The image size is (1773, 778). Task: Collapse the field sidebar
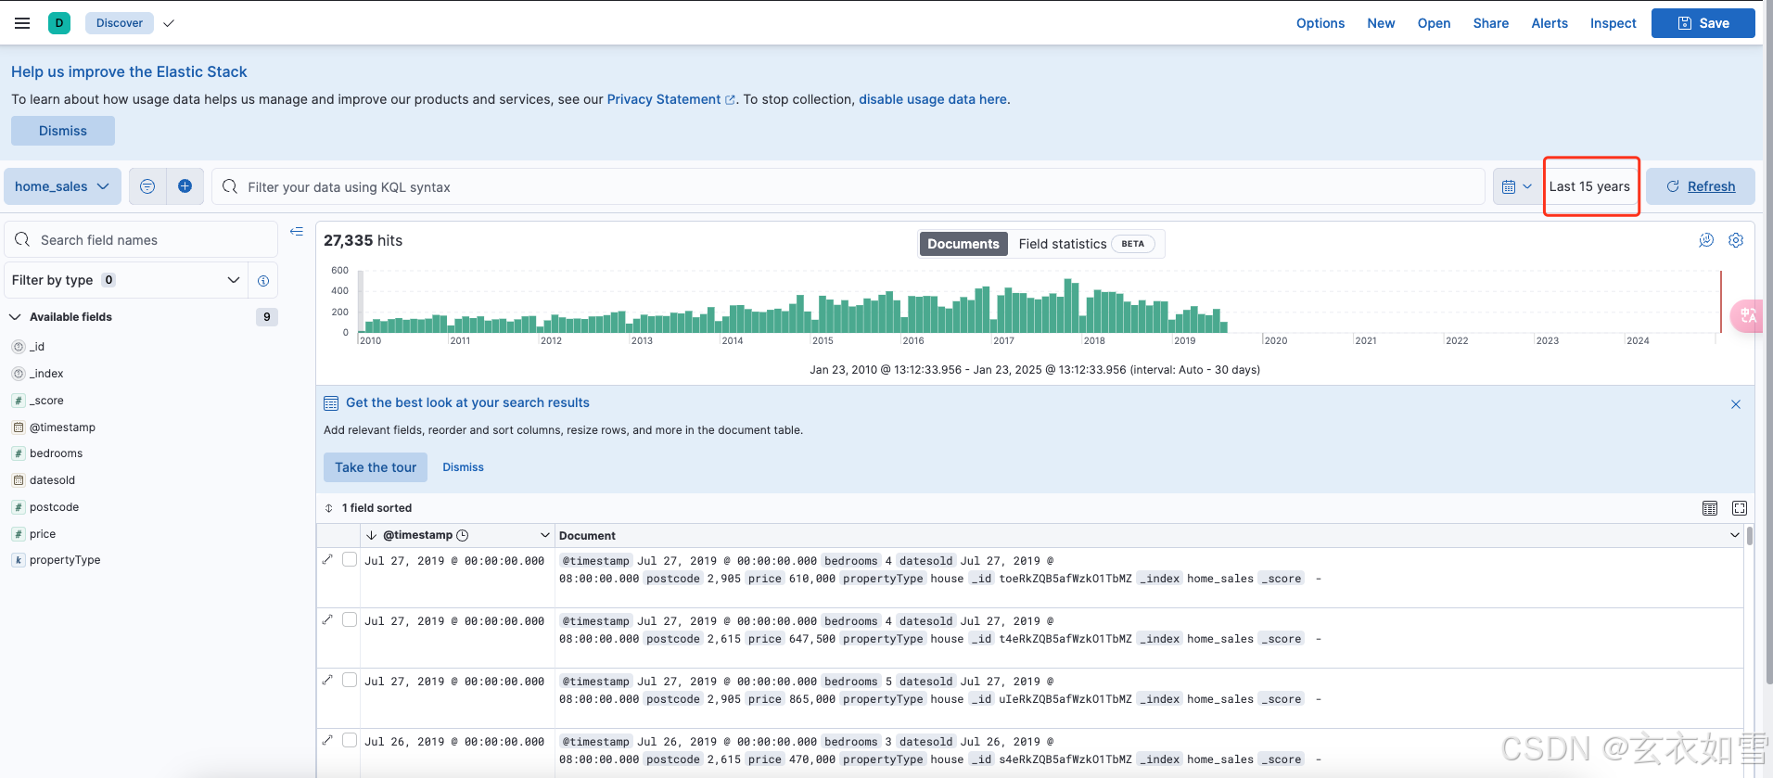[x=297, y=231]
